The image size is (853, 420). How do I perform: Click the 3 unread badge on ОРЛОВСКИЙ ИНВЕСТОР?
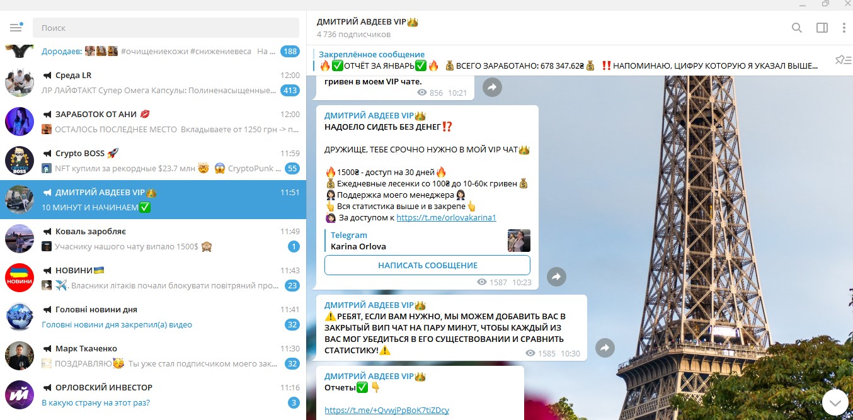[x=294, y=403]
